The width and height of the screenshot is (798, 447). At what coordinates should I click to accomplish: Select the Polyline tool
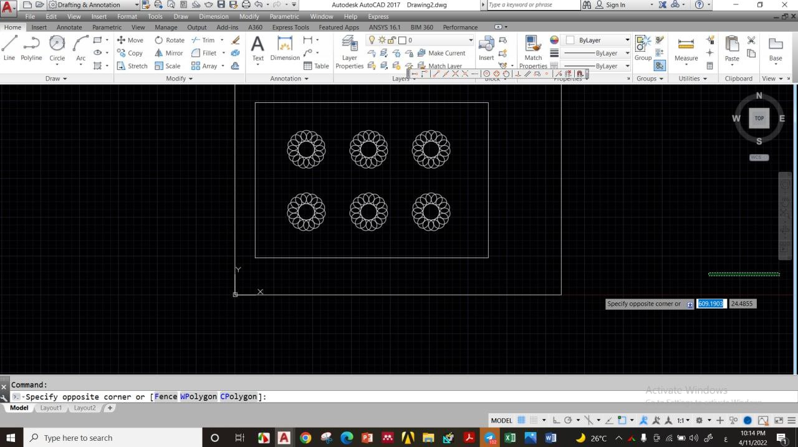click(31, 47)
